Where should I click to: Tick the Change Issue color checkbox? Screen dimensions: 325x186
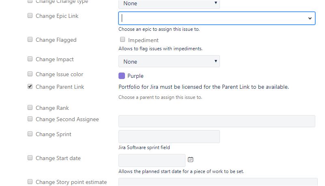point(30,74)
